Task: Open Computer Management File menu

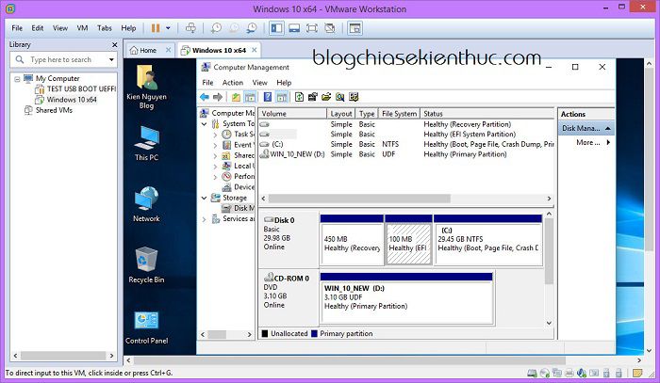Action: click(x=207, y=83)
